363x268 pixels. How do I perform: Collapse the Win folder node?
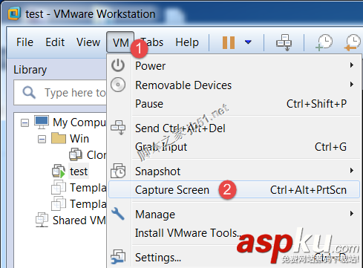coord(42,140)
